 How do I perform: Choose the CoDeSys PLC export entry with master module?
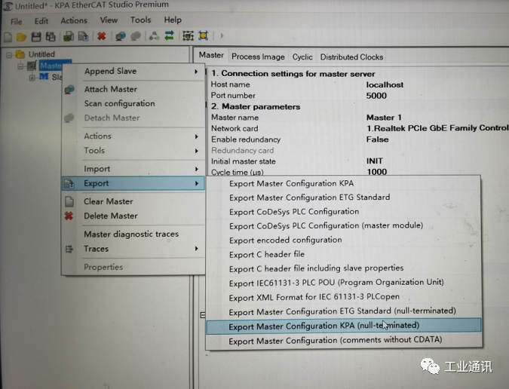click(344, 226)
